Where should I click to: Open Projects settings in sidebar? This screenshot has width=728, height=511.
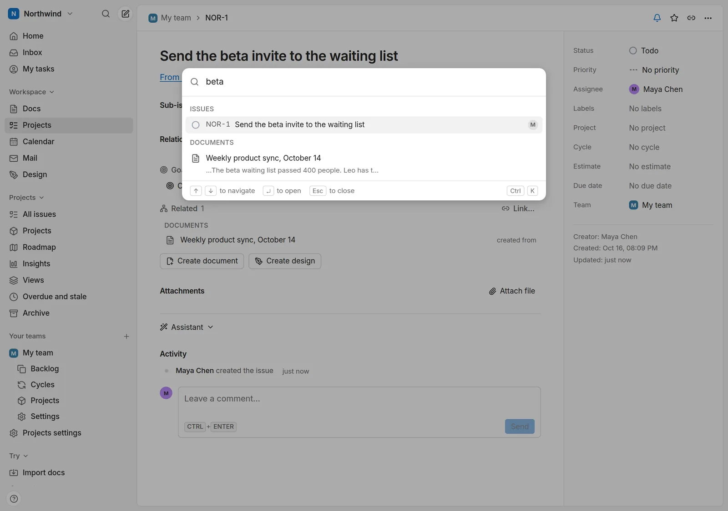(69, 433)
